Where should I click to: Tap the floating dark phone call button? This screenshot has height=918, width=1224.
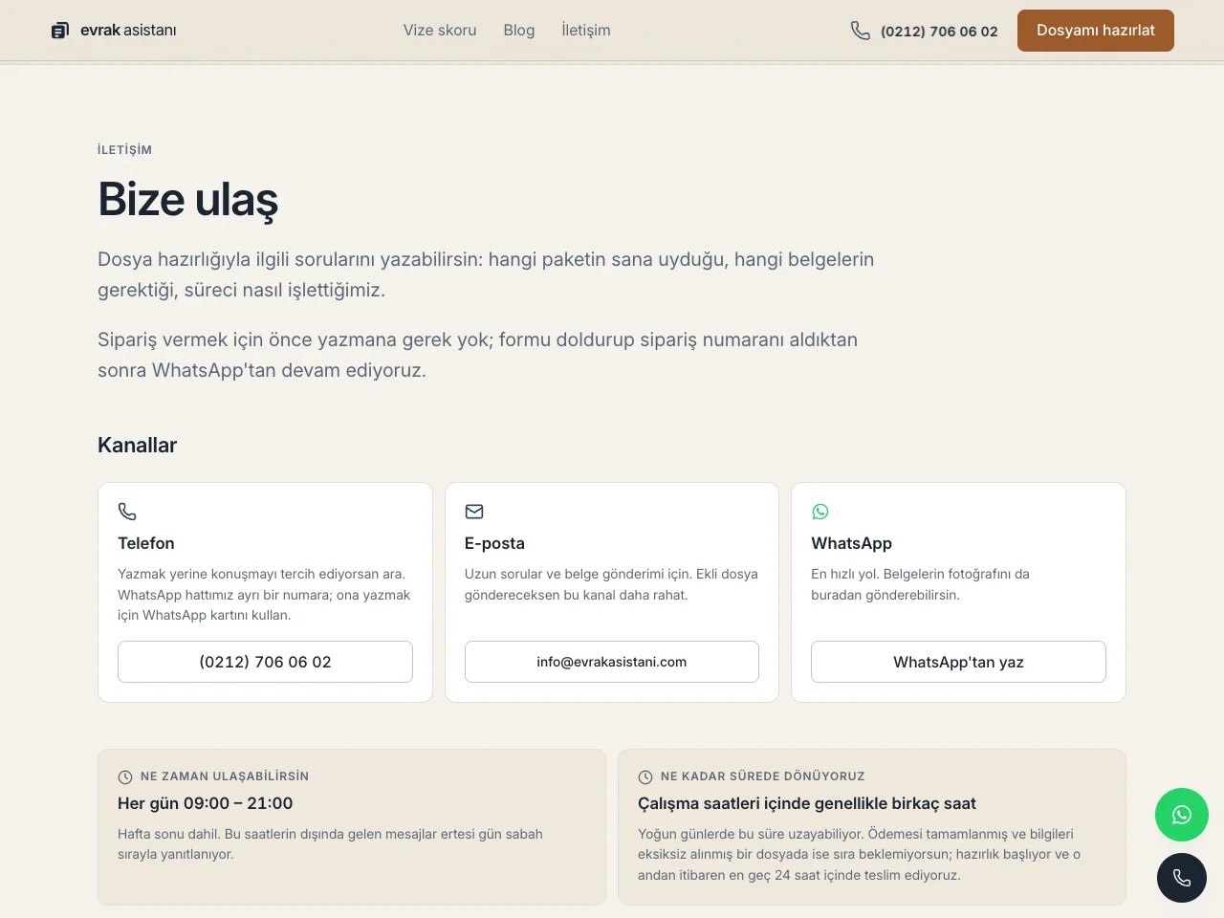(x=1182, y=878)
